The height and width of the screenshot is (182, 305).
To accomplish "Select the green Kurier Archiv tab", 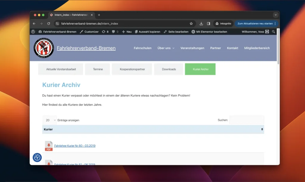I will [200, 69].
